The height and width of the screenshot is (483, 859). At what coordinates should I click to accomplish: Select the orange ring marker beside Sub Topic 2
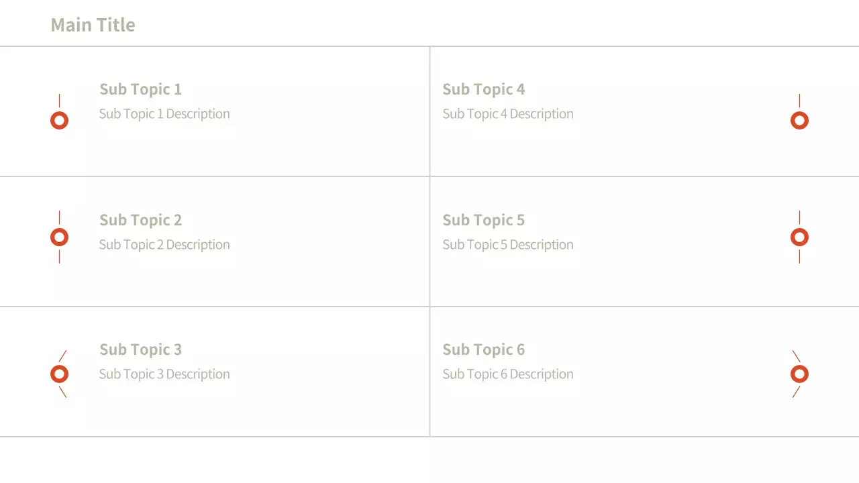tap(60, 237)
